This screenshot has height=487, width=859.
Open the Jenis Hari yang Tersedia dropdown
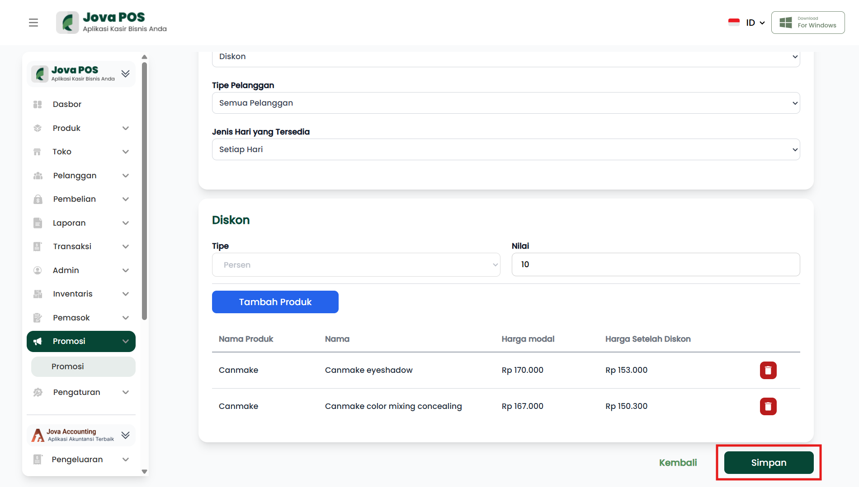pyautogui.click(x=505, y=149)
